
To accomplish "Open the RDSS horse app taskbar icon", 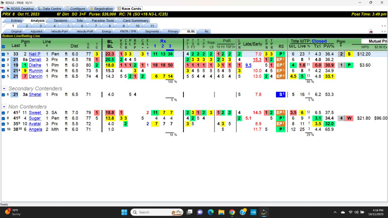I will [x=264, y=212].
